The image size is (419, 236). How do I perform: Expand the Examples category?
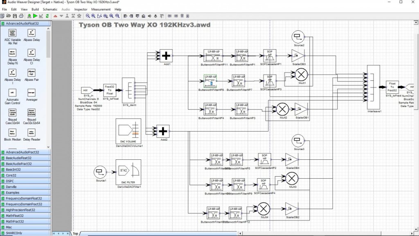(x=25, y=193)
